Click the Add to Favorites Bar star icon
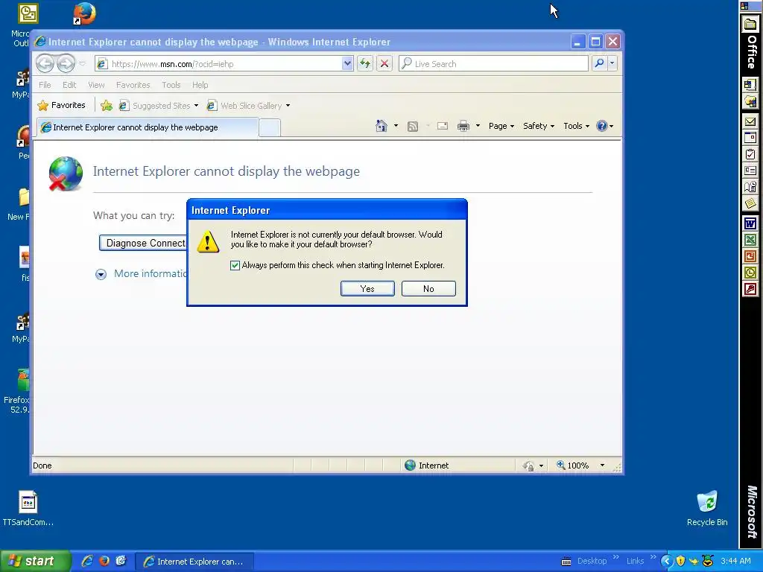 (107, 106)
